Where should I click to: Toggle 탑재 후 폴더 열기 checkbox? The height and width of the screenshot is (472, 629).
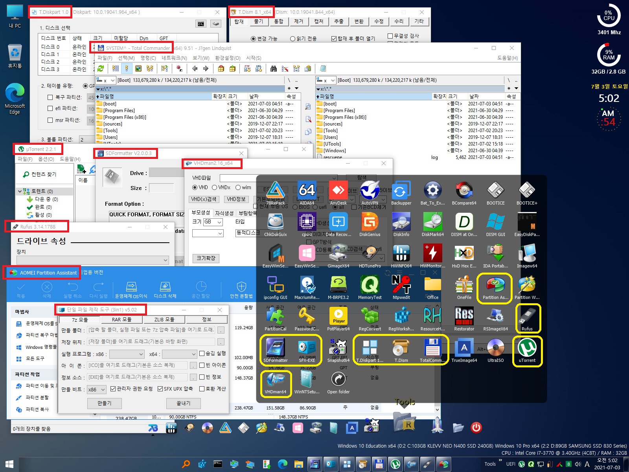pyautogui.click(x=334, y=39)
